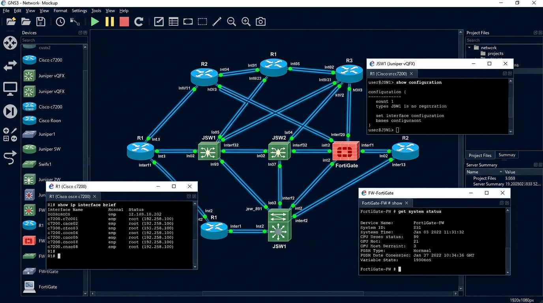The width and height of the screenshot is (543, 303).
Task: Select the draw rectangle tool
Action: [x=188, y=21]
